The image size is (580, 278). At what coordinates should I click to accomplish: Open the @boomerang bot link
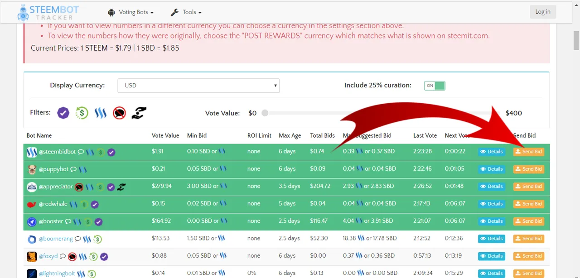tap(56, 239)
